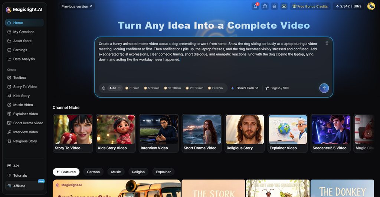Viewport: 380px width, 197px height.
Task: Open The Ant and the Grasshopper video
Action: (x=278, y=188)
